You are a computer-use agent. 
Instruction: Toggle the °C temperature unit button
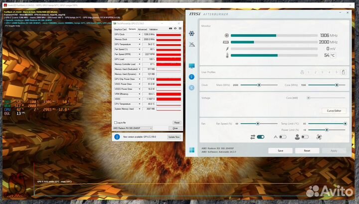[333, 56]
